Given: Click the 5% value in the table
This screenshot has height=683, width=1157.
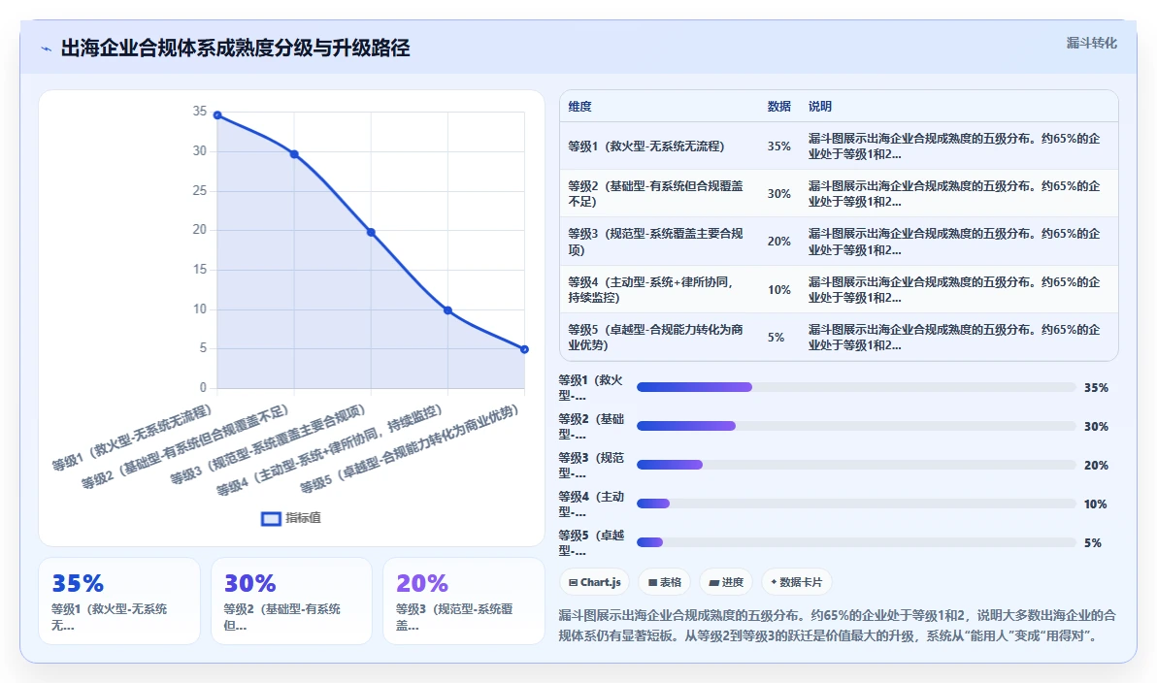Looking at the screenshot, I should 776,337.
